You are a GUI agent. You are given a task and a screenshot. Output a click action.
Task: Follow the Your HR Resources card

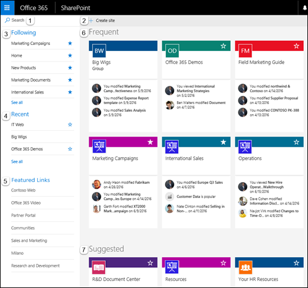pyautogui.click(x=296, y=263)
